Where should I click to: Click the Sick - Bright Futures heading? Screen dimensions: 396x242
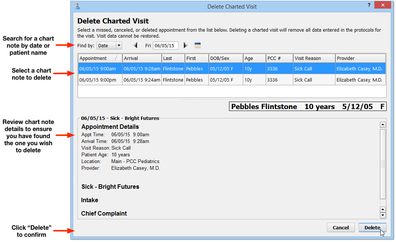coord(110,187)
